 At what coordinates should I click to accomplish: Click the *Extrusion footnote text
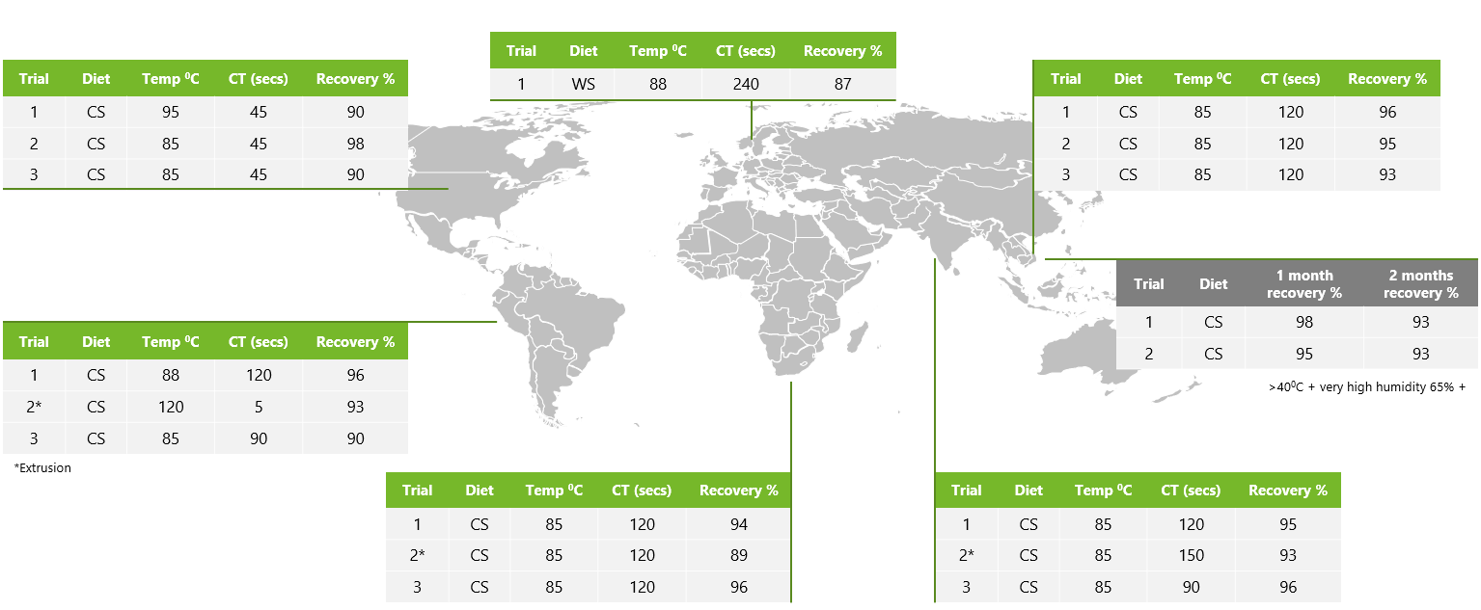[x=43, y=467]
